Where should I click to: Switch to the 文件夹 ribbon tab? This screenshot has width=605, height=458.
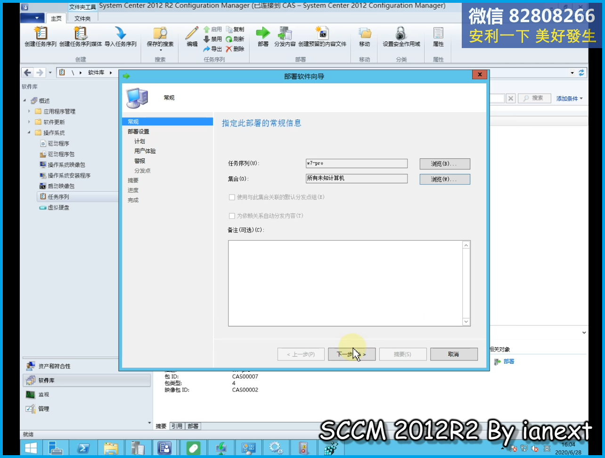pyautogui.click(x=82, y=18)
